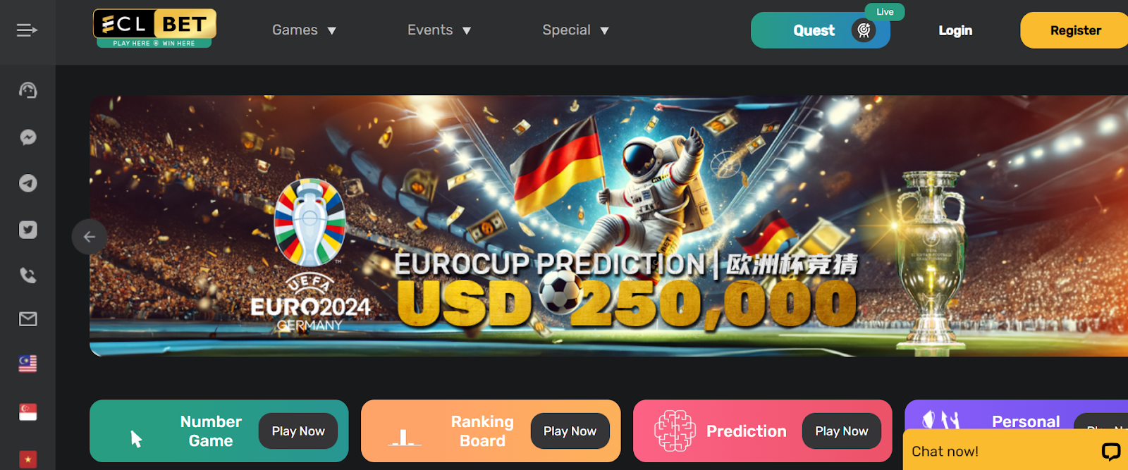Open the Messenger chat icon
The width and height of the screenshot is (1128, 470).
click(27, 137)
